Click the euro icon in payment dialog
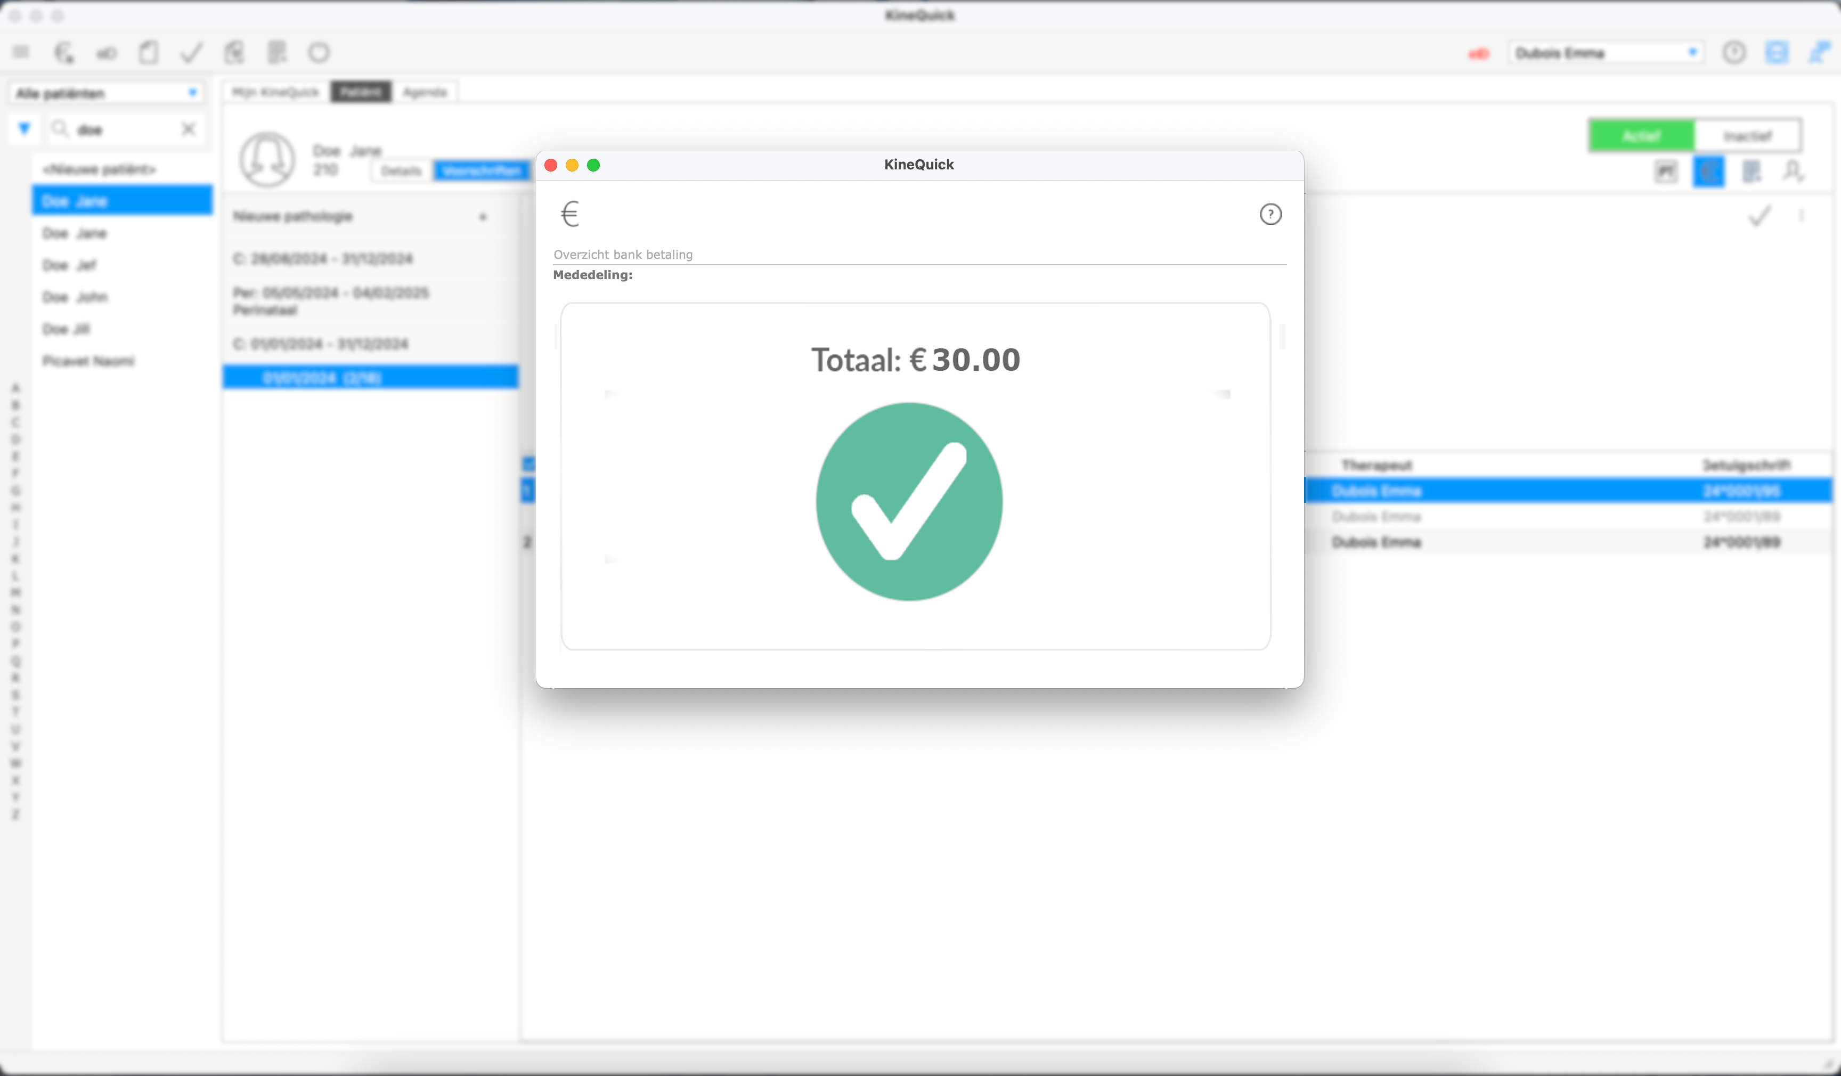 570,214
